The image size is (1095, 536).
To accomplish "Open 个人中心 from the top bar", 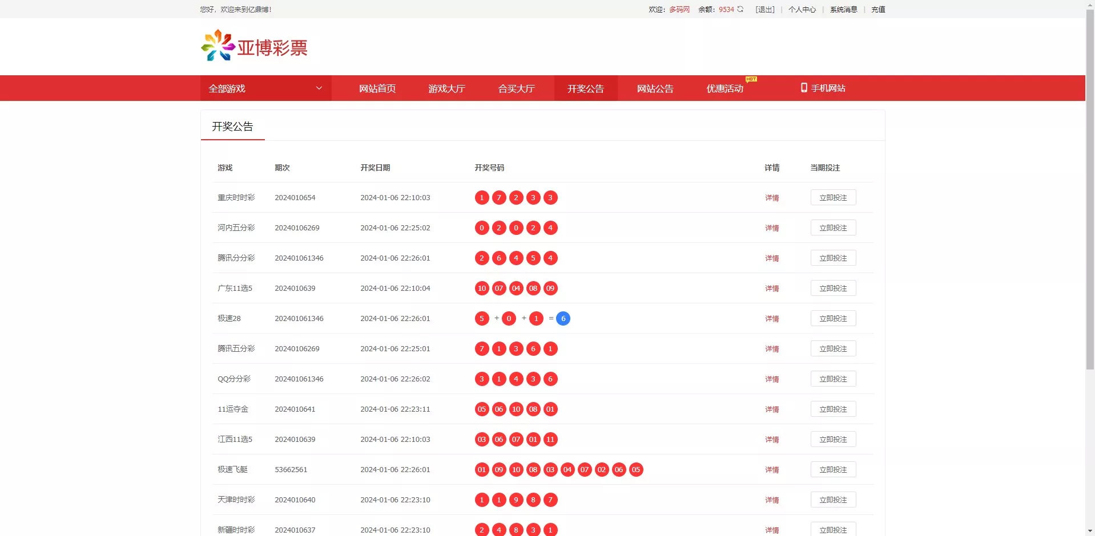I will coord(802,9).
